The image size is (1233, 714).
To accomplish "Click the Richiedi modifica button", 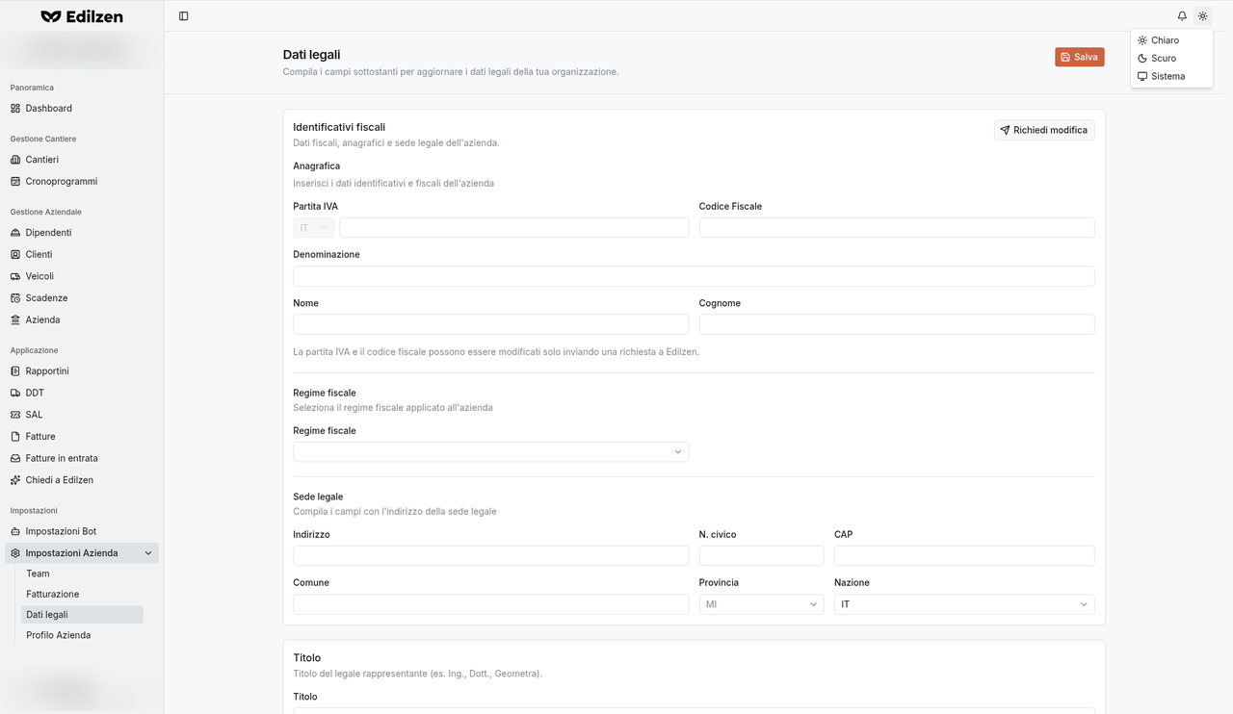I will pyautogui.click(x=1044, y=130).
